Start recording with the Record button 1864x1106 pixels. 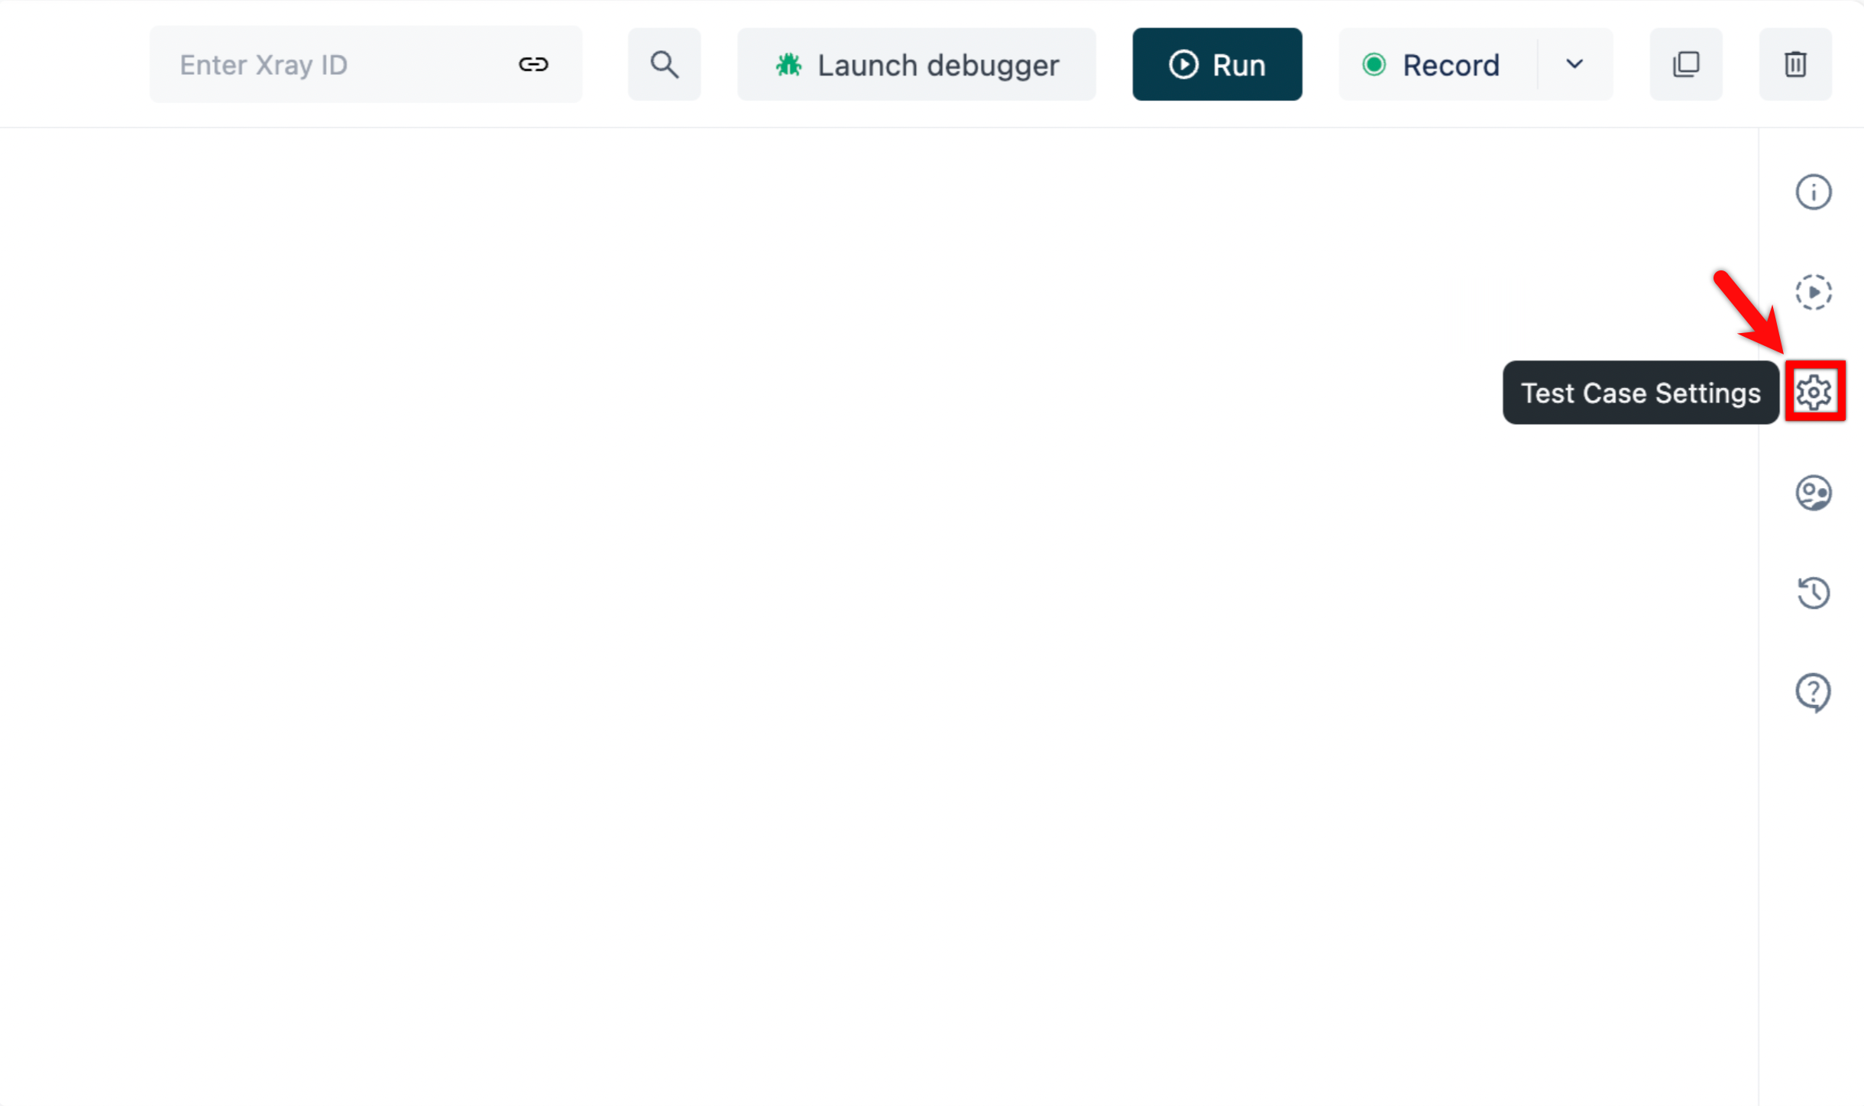coord(1436,65)
